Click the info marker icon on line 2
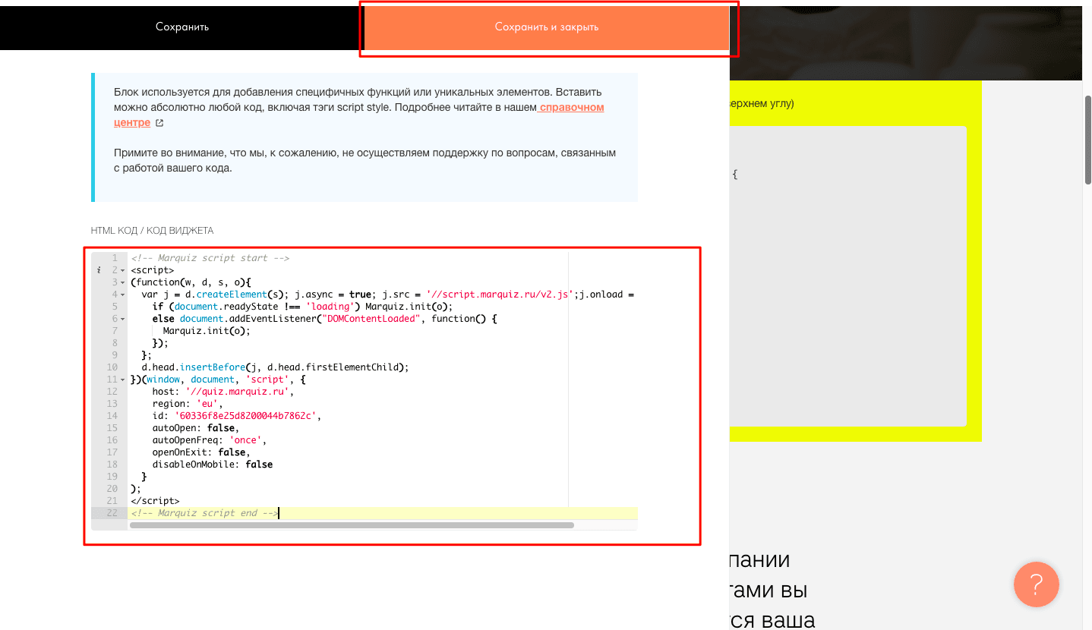Screen dimensions: 1092x630 coord(99,270)
